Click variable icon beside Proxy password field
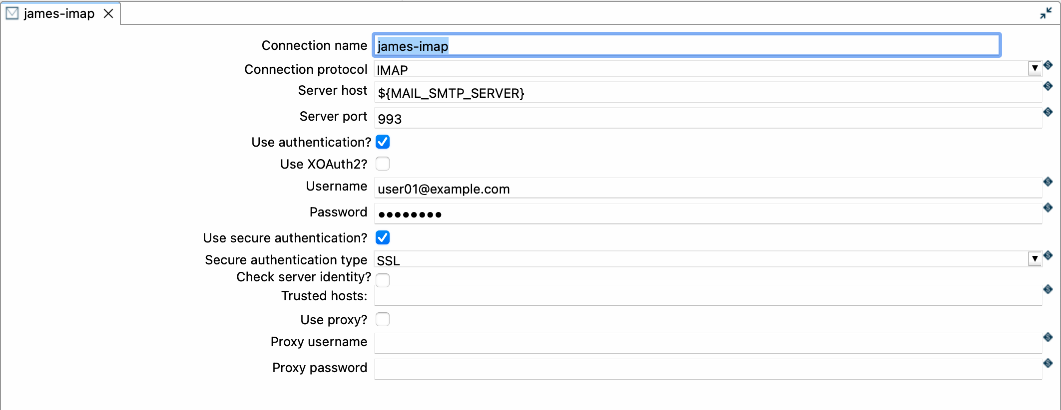This screenshot has height=410, width=1061. [x=1048, y=364]
